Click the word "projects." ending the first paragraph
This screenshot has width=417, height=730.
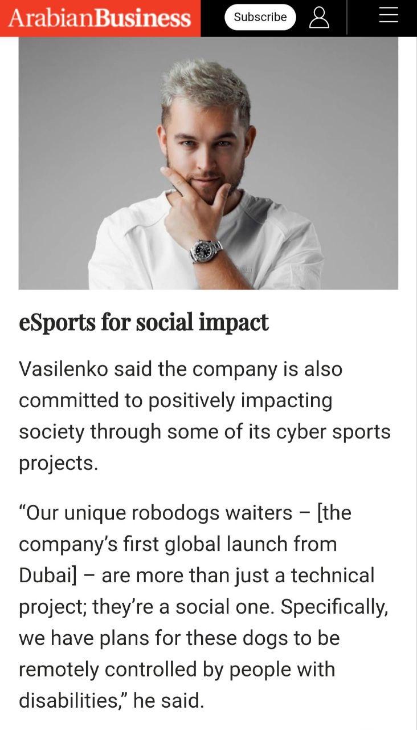click(x=59, y=463)
